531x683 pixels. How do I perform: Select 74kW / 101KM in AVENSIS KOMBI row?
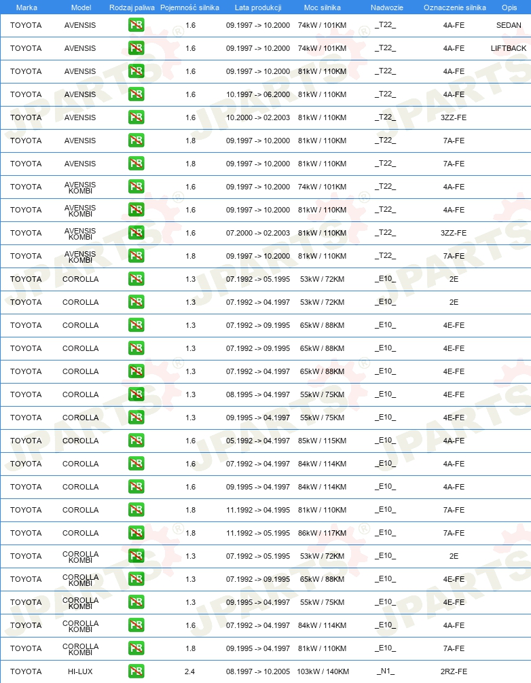[x=323, y=187]
